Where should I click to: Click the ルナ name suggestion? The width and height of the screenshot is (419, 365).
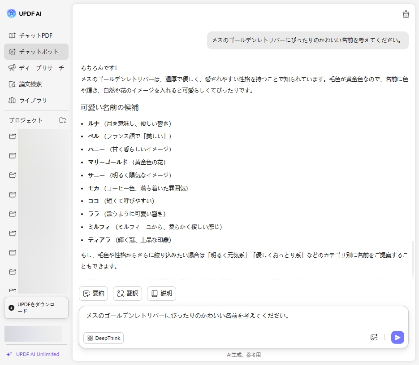coord(94,123)
